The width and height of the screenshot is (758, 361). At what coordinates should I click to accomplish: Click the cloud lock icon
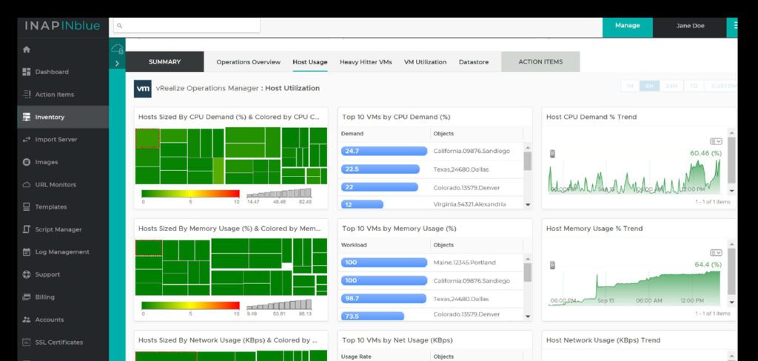click(118, 48)
